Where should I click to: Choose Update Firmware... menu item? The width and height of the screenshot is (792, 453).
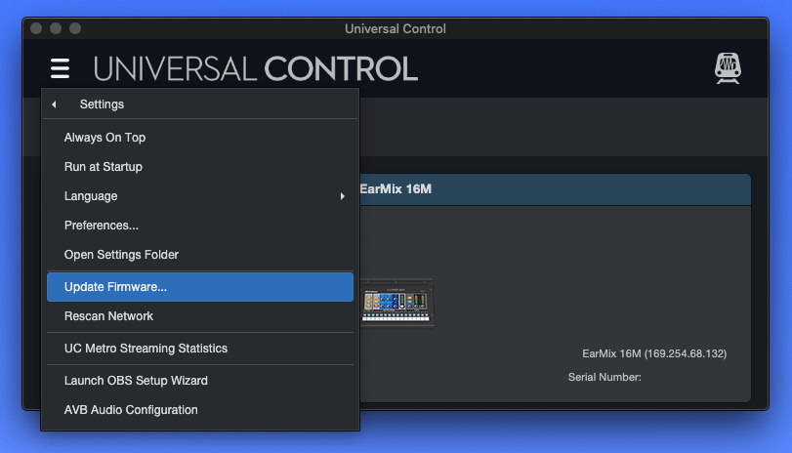[200, 287]
